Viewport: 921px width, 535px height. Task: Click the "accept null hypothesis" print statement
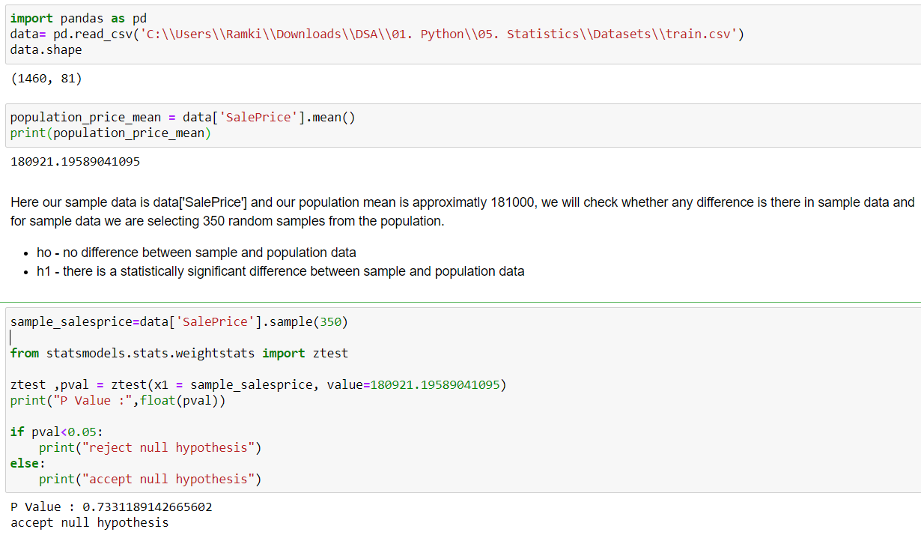(150, 480)
